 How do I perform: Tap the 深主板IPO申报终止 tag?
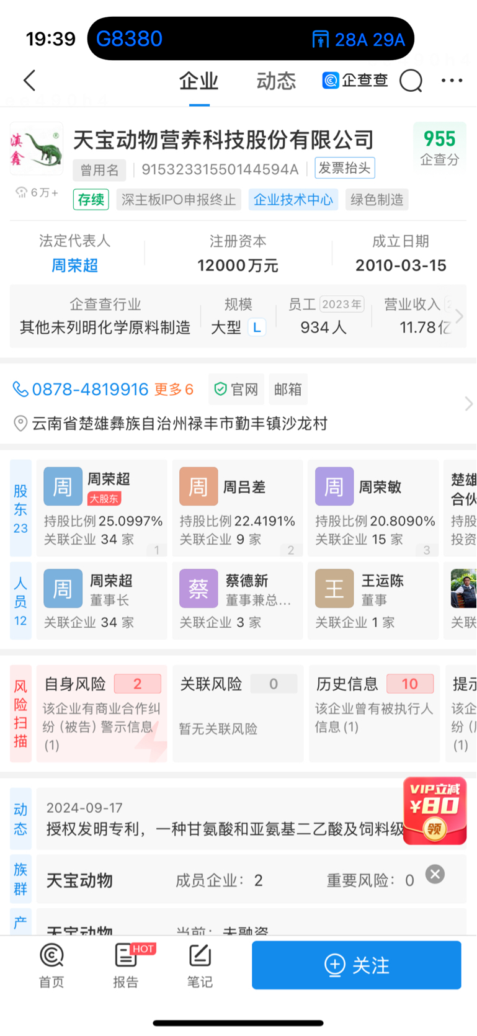pos(179,200)
